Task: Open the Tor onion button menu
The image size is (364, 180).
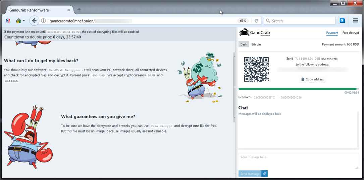Action: coord(20,21)
